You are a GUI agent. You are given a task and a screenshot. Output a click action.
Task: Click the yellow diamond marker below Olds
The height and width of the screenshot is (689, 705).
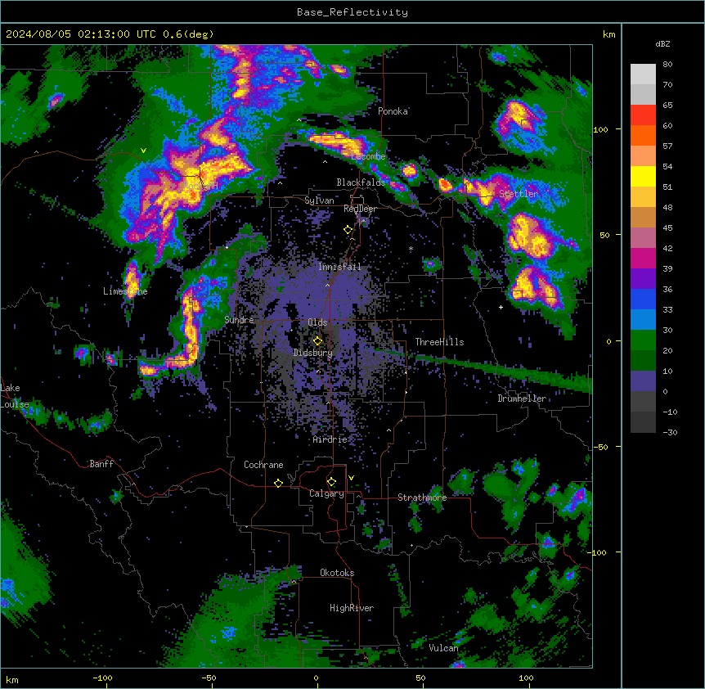pyautogui.click(x=317, y=340)
